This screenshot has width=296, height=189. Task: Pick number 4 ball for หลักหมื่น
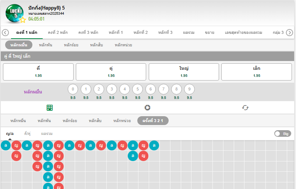124,89
